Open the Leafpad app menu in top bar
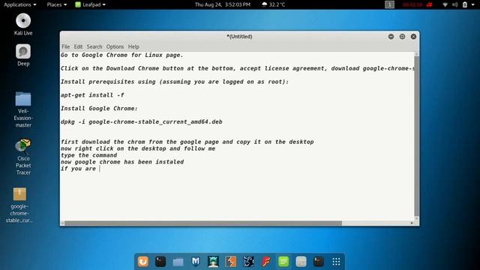The height and width of the screenshot is (270, 480). click(x=90, y=4)
